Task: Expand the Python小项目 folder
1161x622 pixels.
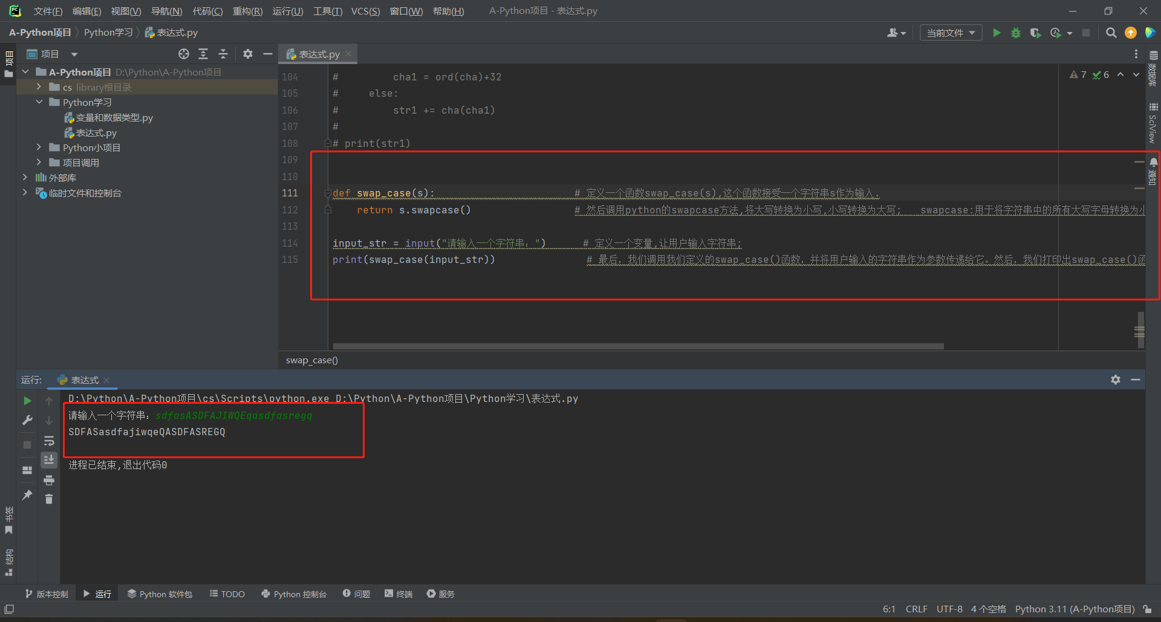Action: tap(39, 147)
